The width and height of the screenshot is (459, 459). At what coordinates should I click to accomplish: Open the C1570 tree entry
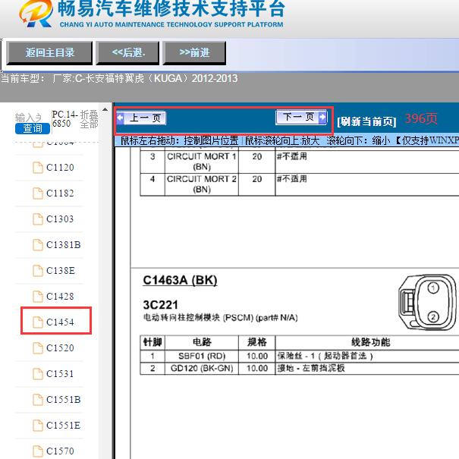[x=60, y=451]
